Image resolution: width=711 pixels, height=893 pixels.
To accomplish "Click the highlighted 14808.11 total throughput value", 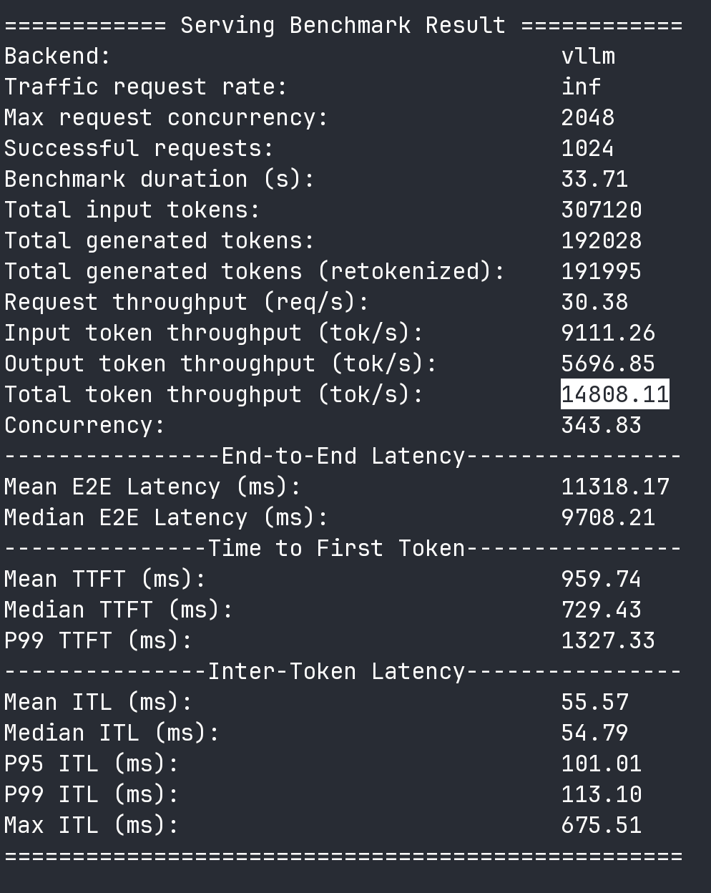I will [614, 394].
